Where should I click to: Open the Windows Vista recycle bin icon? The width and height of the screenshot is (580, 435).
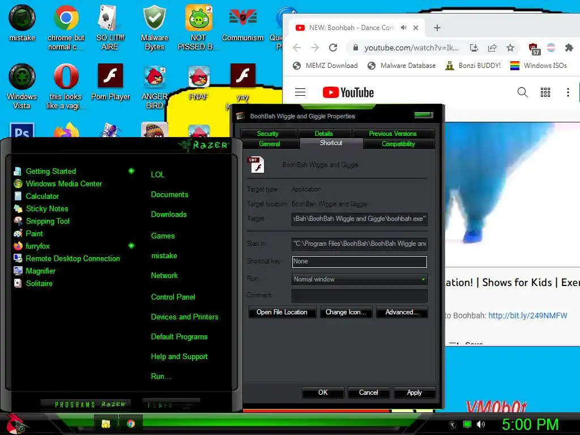(22, 86)
